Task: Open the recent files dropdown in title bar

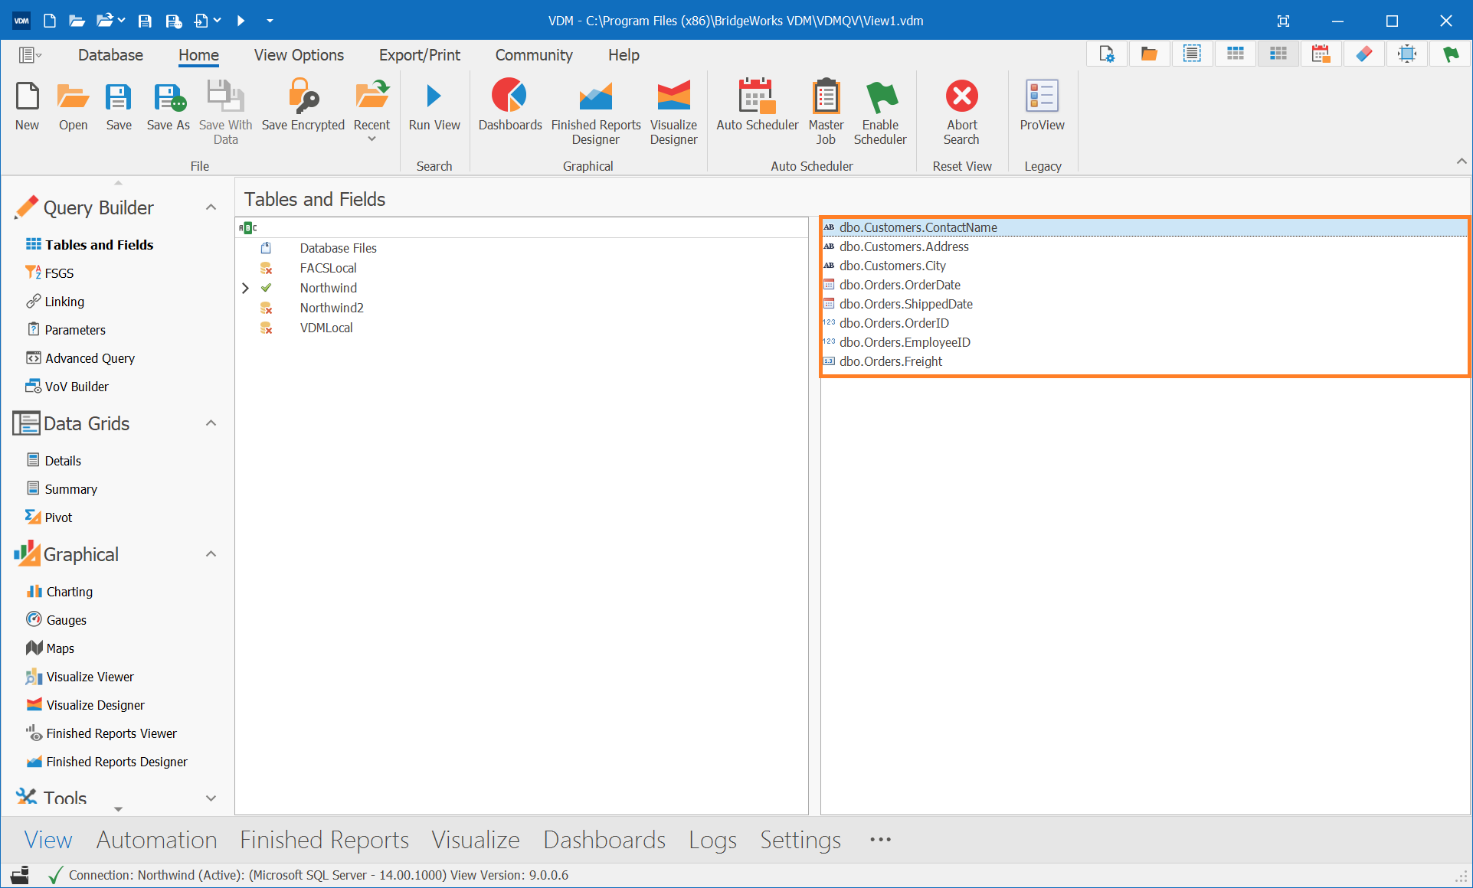Action: [x=121, y=21]
